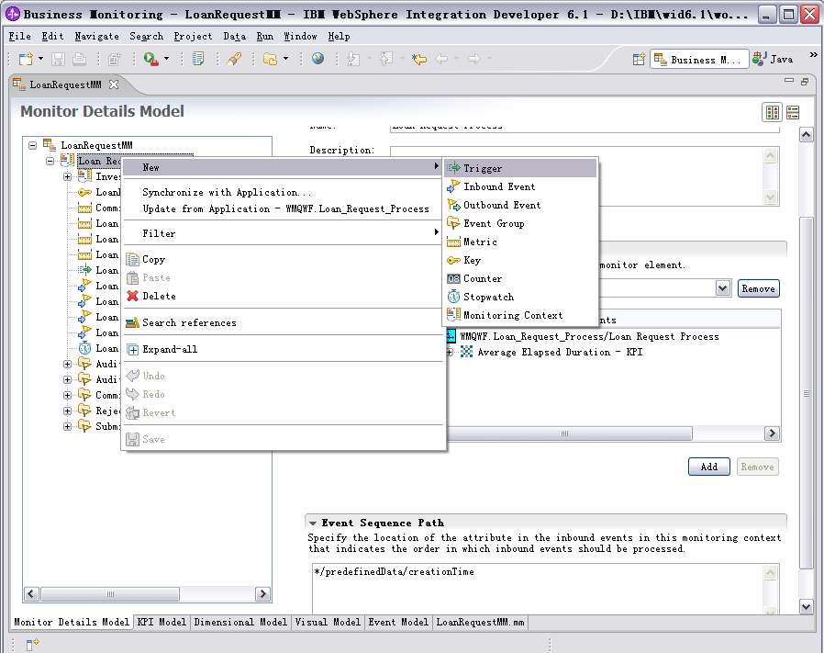
Task: Click the highlighter pen toolbar icon
Action: coord(234,59)
